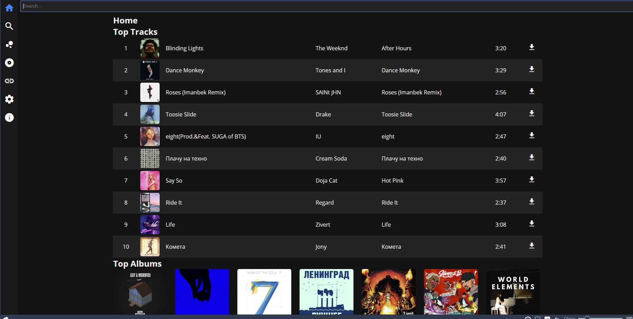Open the Hot Pink album link

pos(392,181)
